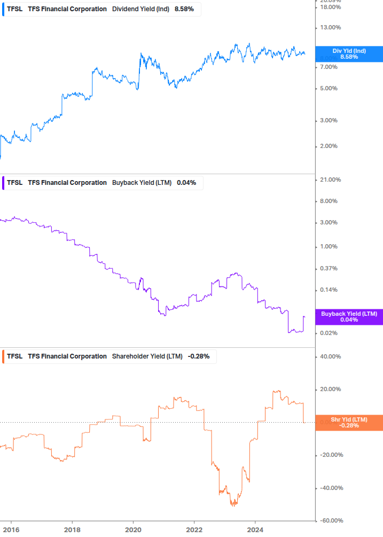Select the blue Dividend Yield color bar
Screen dimensions: 383x537
[3, 9]
